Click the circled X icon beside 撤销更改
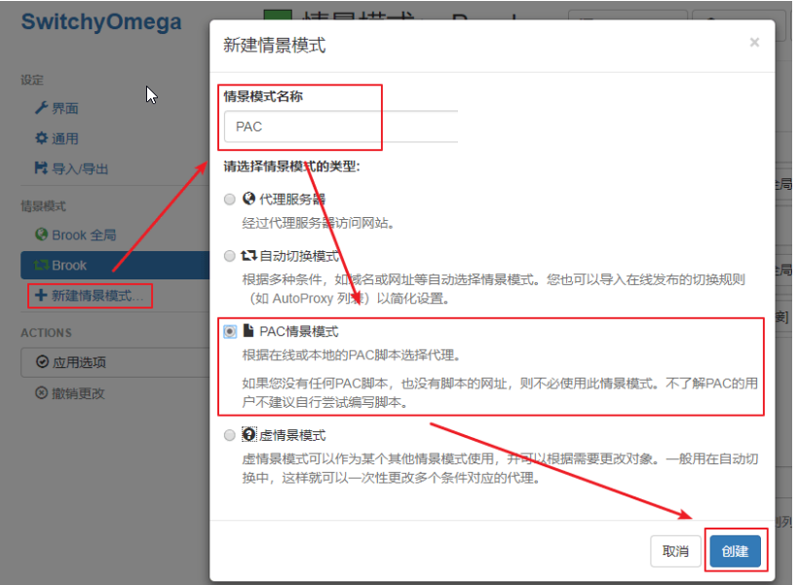Viewport: 798px width, 585px height. click(41, 393)
